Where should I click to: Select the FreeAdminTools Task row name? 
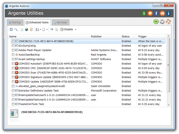(31, 104)
